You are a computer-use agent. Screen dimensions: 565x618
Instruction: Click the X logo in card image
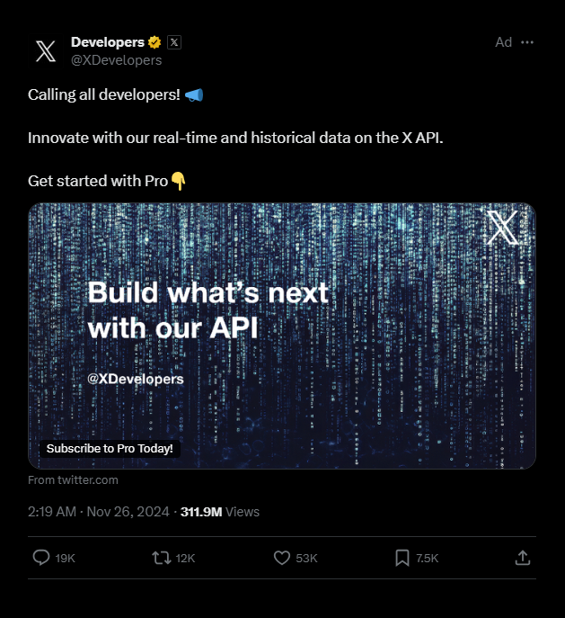(x=502, y=228)
